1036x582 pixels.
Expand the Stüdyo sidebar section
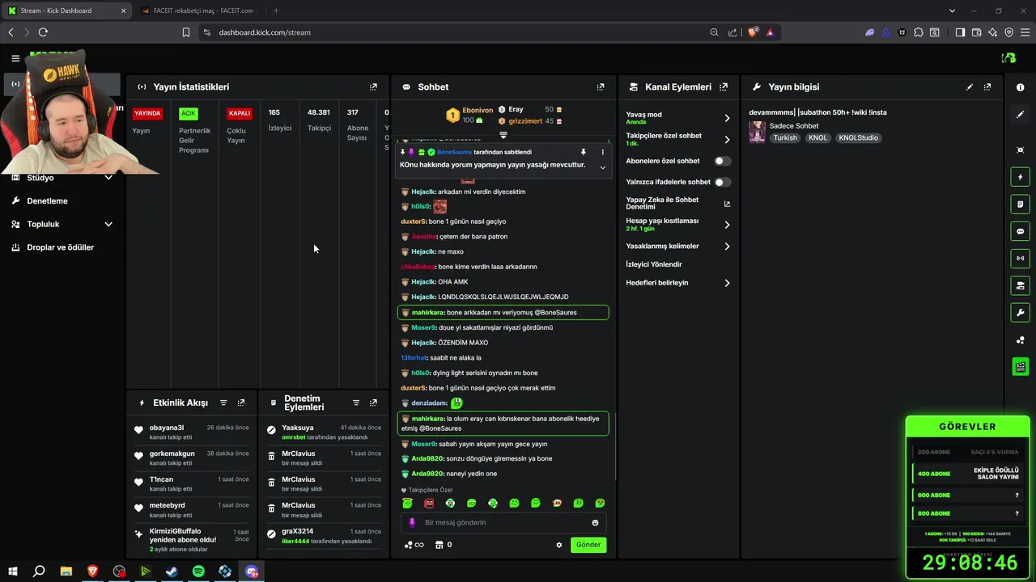point(108,177)
